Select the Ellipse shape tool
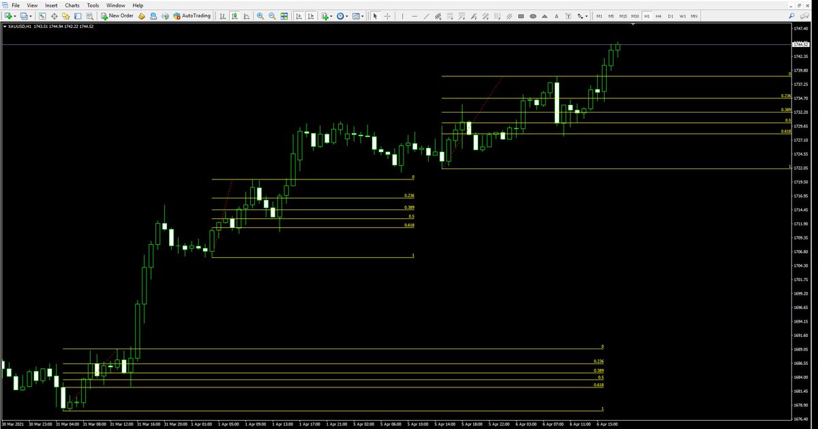 tap(532, 16)
